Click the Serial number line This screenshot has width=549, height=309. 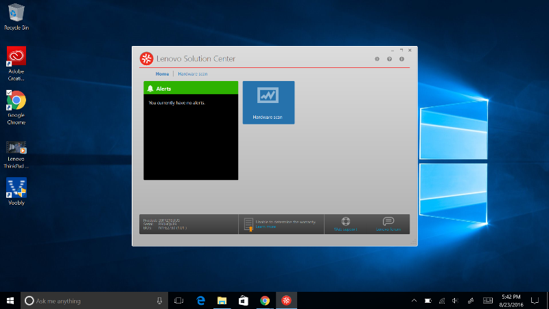tap(160, 224)
